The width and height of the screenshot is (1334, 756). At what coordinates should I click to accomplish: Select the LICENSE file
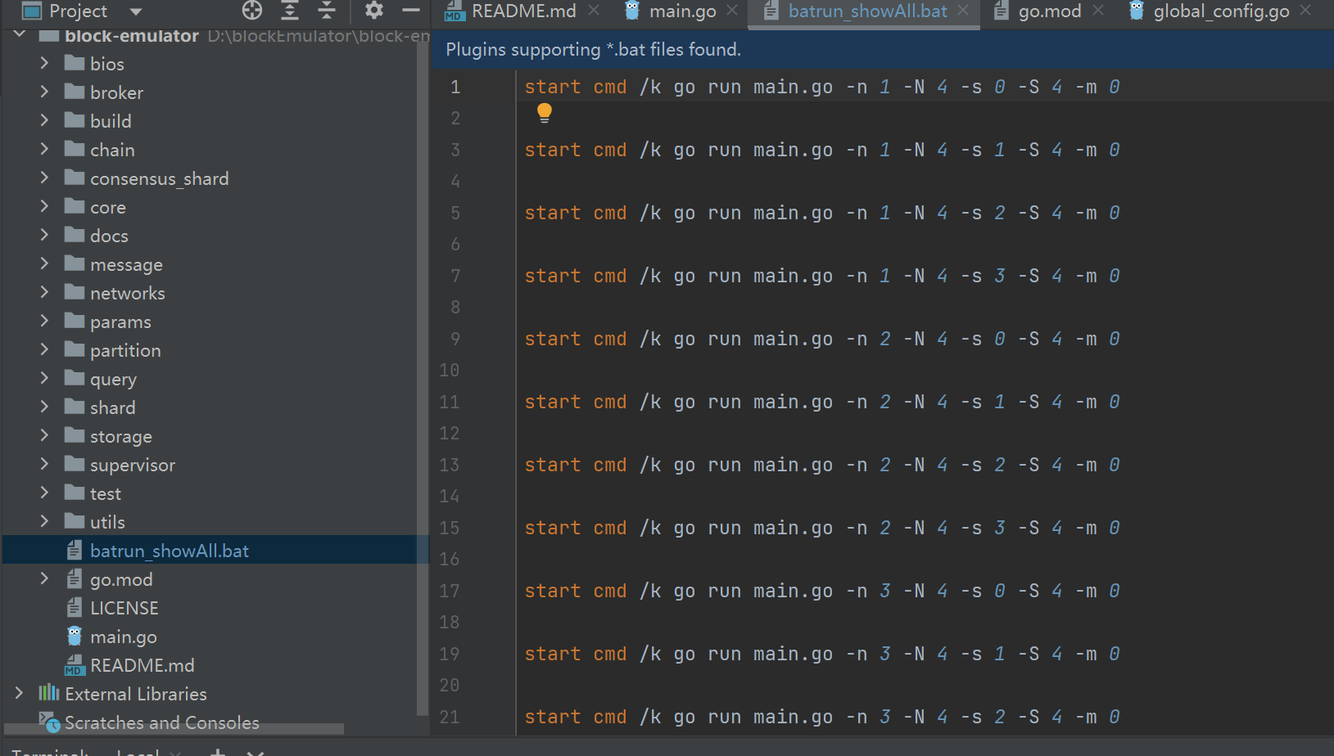click(x=124, y=608)
